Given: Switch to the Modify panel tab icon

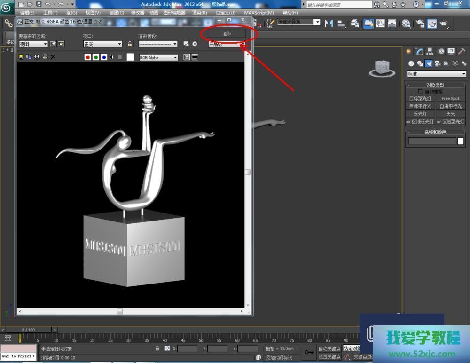Looking at the screenshot, I should [x=419, y=51].
